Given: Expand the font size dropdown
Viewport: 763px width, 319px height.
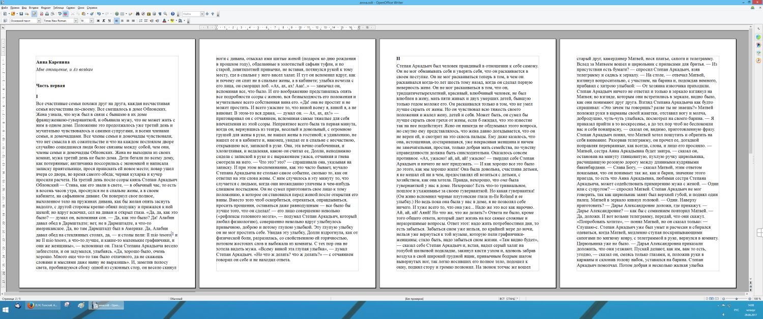Looking at the screenshot, I should 92,21.
